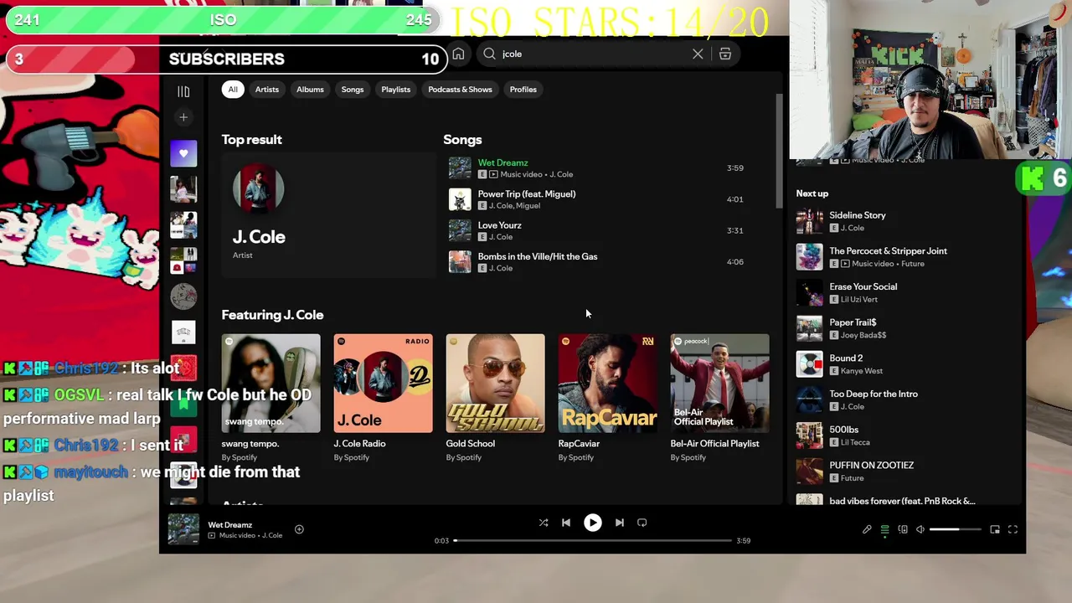Viewport: 1072px width, 603px height.
Task: Adjust the volume slider
Action: pyautogui.click(x=955, y=529)
